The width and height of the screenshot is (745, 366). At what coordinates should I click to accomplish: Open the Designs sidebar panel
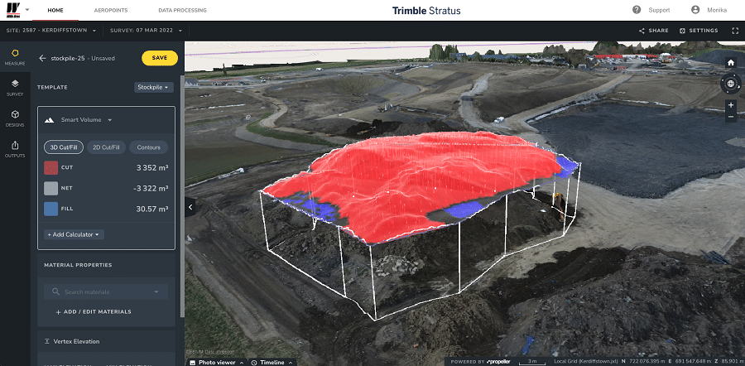pos(15,118)
